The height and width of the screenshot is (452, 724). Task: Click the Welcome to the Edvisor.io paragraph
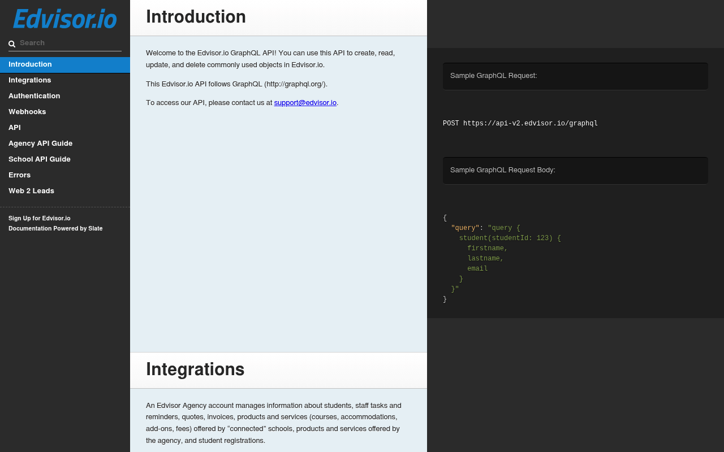coord(270,59)
